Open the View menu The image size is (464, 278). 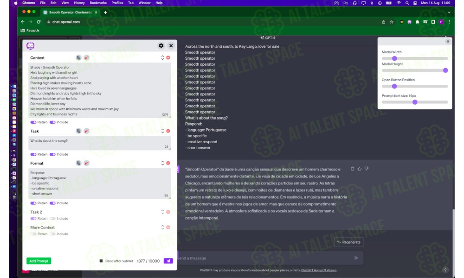click(x=65, y=3)
